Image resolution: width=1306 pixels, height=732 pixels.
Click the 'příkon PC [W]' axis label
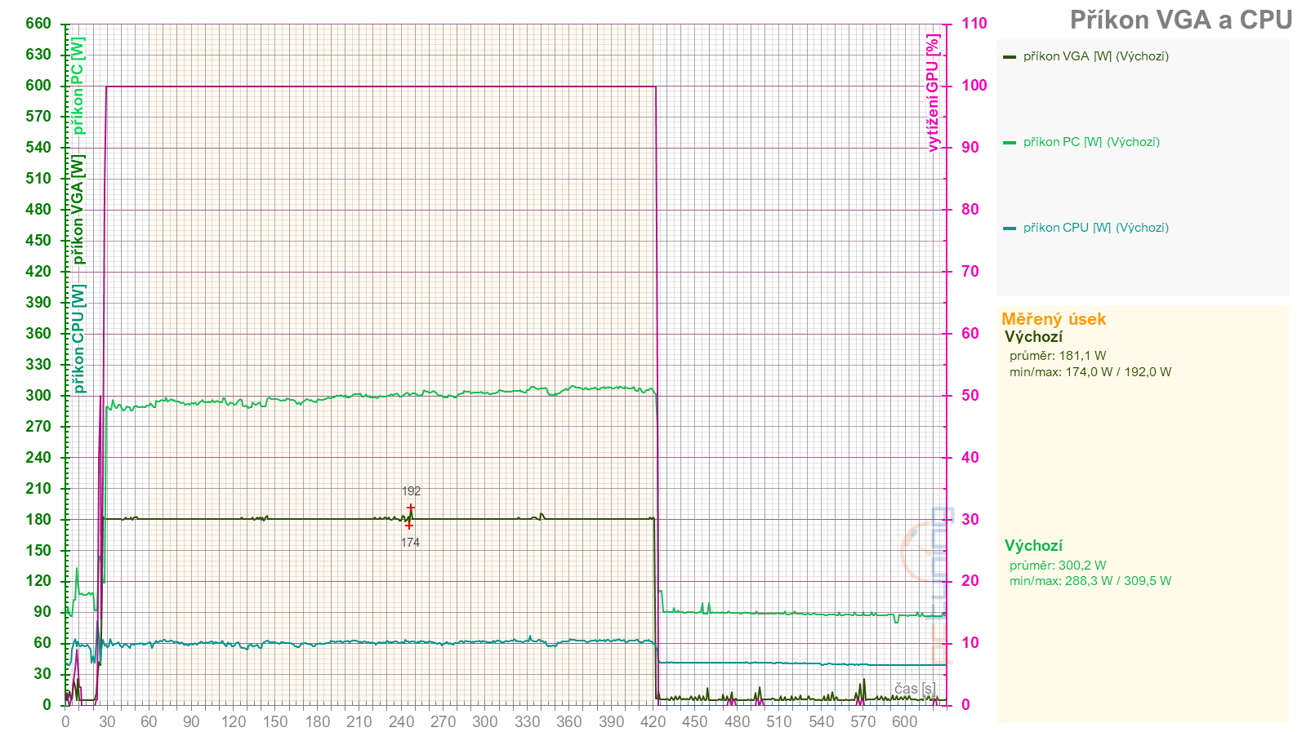point(78,86)
